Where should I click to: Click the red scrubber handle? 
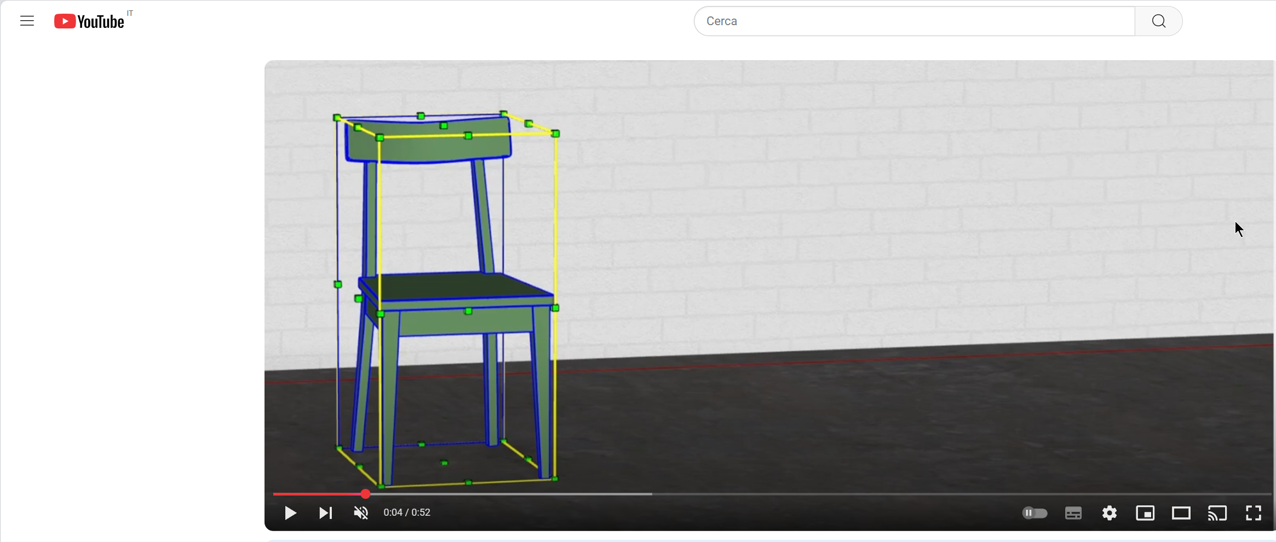(365, 494)
